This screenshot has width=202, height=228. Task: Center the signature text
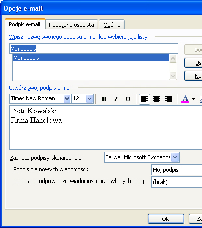(157, 99)
